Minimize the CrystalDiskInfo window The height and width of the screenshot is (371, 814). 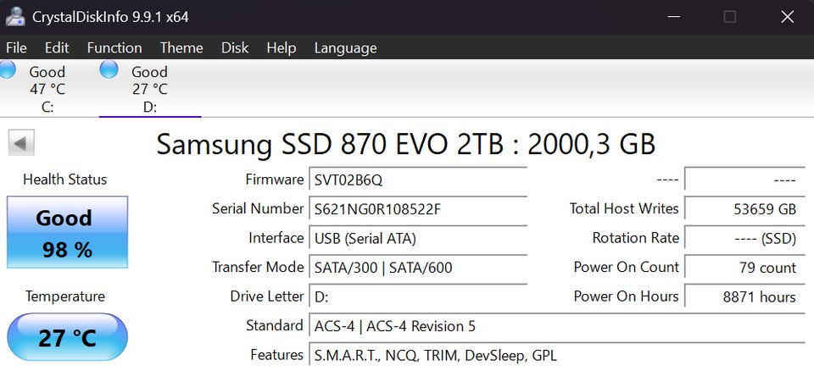[x=674, y=17]
